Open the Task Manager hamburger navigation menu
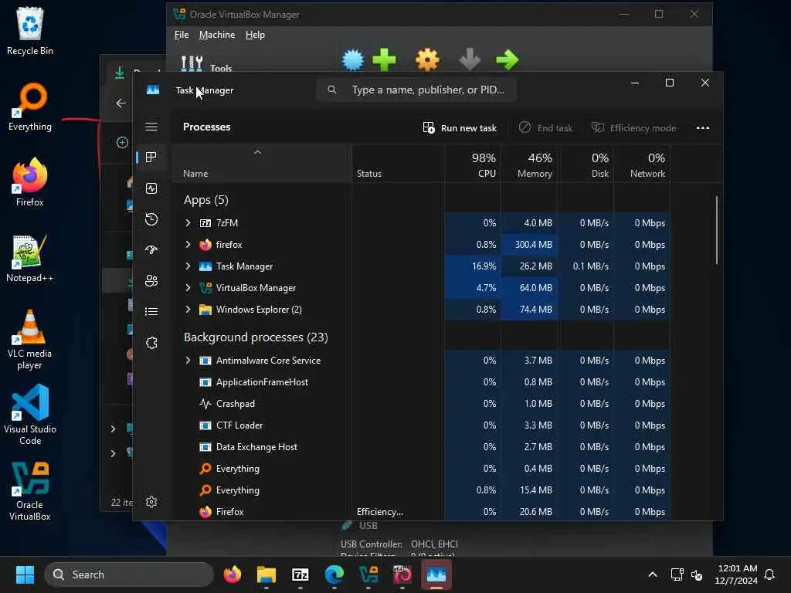 (151, 127)
